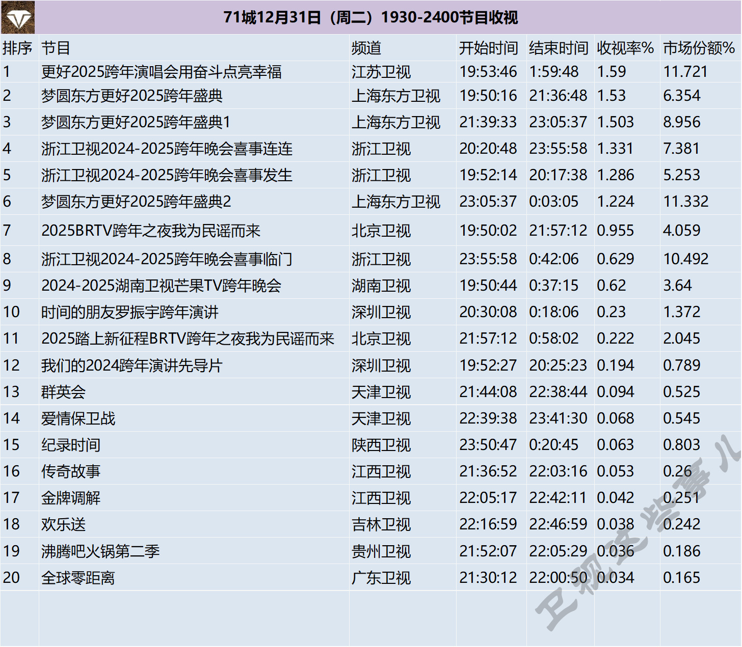Click end time 22:03:16

[558, 471]
